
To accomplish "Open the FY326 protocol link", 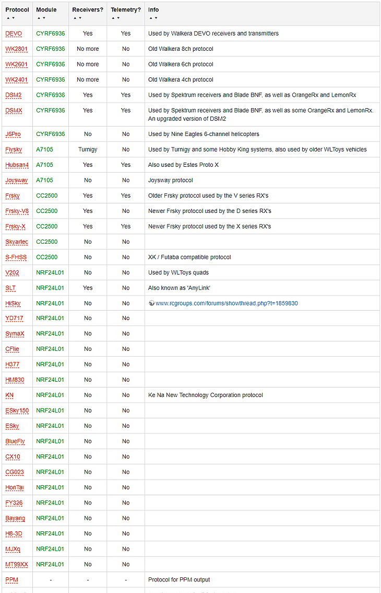I will pos(14,503).
